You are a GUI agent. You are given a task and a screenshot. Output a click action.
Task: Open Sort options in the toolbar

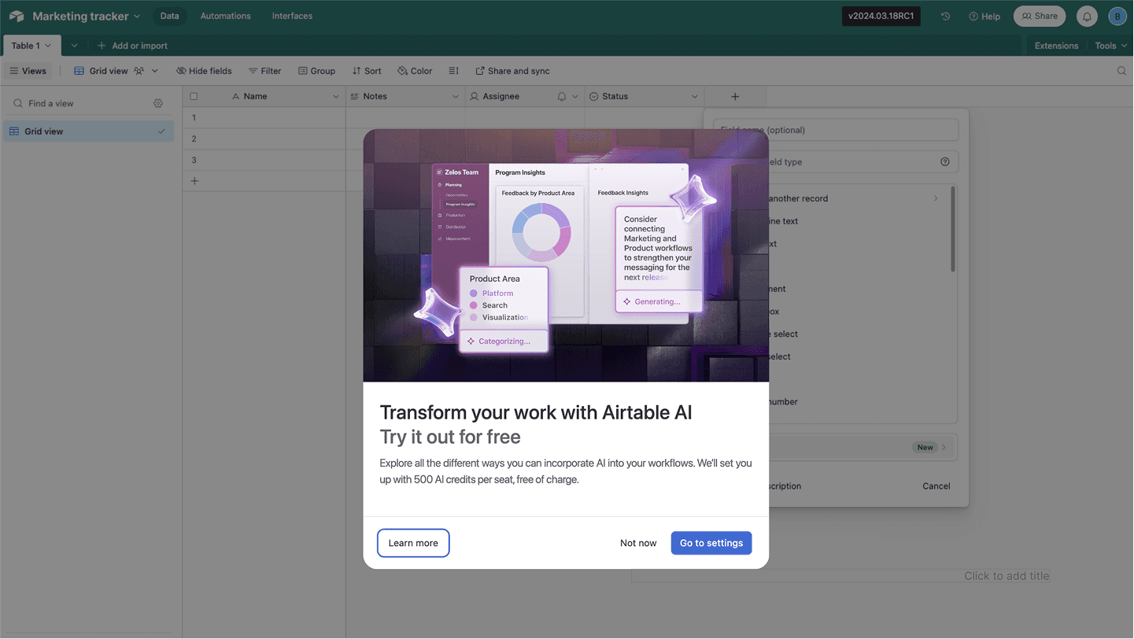367,71
